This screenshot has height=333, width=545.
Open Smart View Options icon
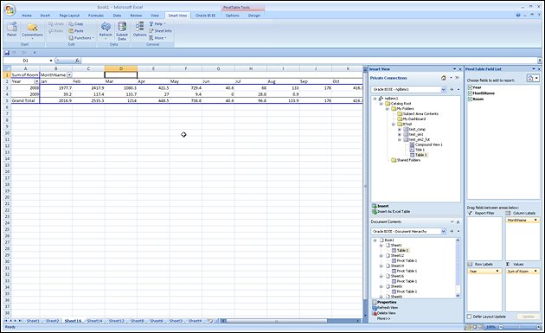pos(140,27)
